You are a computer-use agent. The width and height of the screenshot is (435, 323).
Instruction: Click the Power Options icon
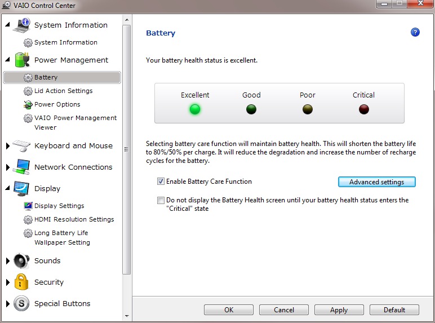tap(28, 104)
